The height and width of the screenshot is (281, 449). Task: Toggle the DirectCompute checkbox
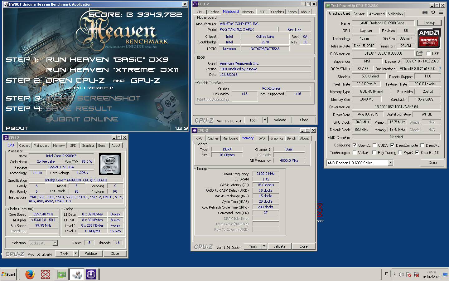392,145
